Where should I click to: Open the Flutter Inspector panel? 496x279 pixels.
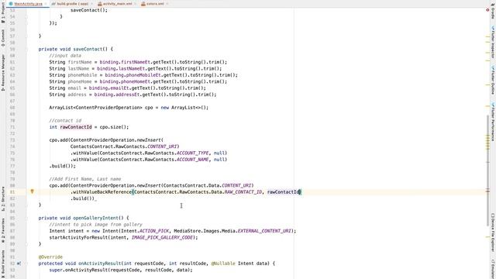click(x=493, y=43)
